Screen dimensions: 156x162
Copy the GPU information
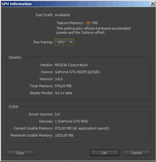pyautogui.click(x=20, y=153)
